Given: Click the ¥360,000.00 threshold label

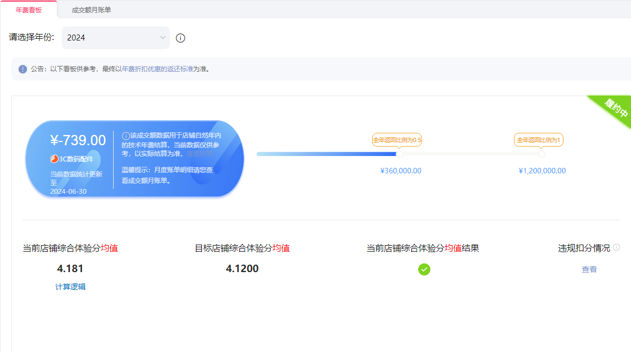Looking at the screenshot, I should tap(401, 171).
